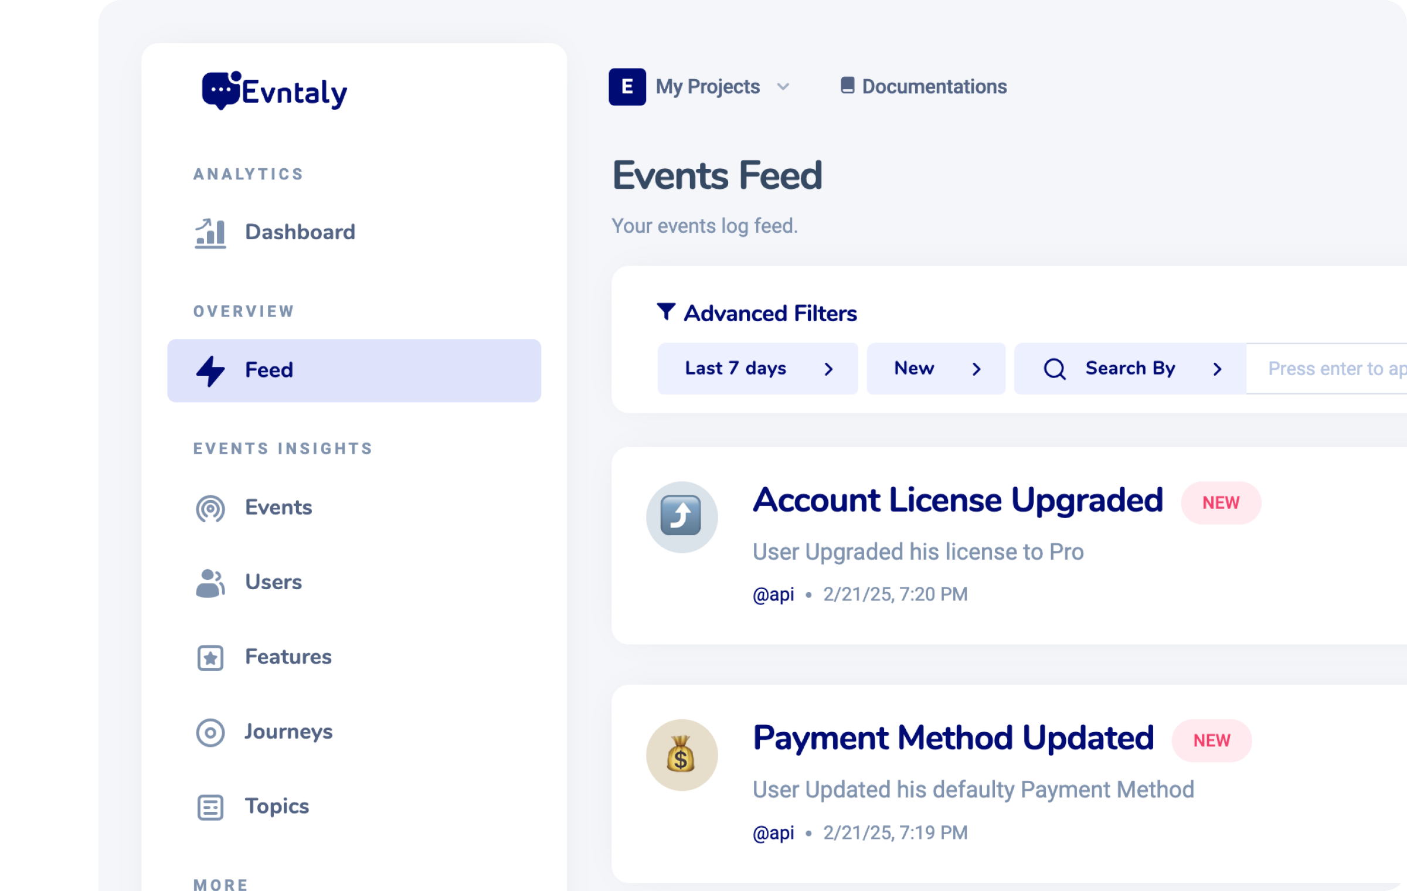This screenshot has width=1407, height=891.
Task: Open Events in the sidebar
Action: [354, 508]
